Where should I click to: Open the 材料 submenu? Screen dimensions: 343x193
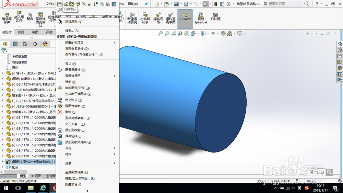click(x=87, y=154)
